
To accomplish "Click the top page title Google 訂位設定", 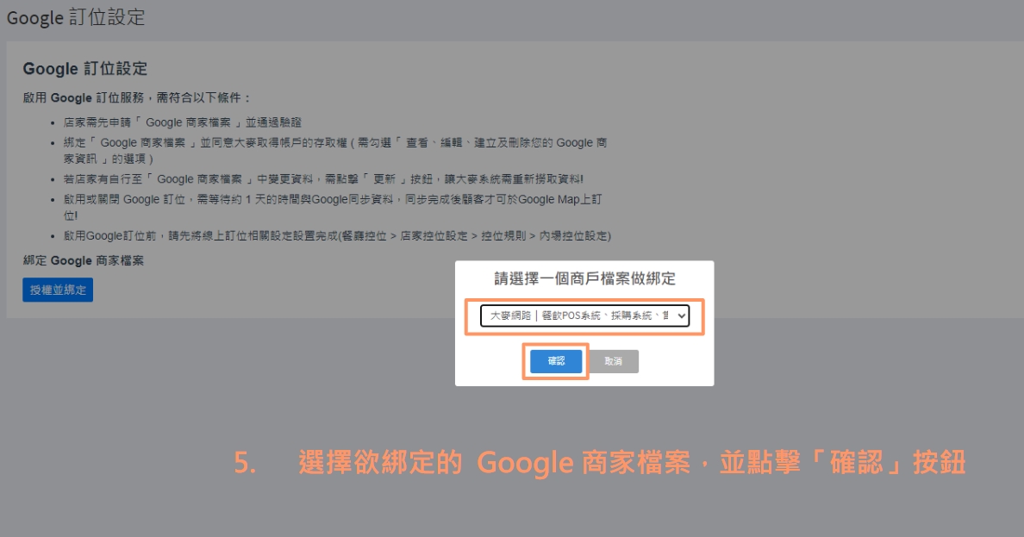I will tap(76, 17).
